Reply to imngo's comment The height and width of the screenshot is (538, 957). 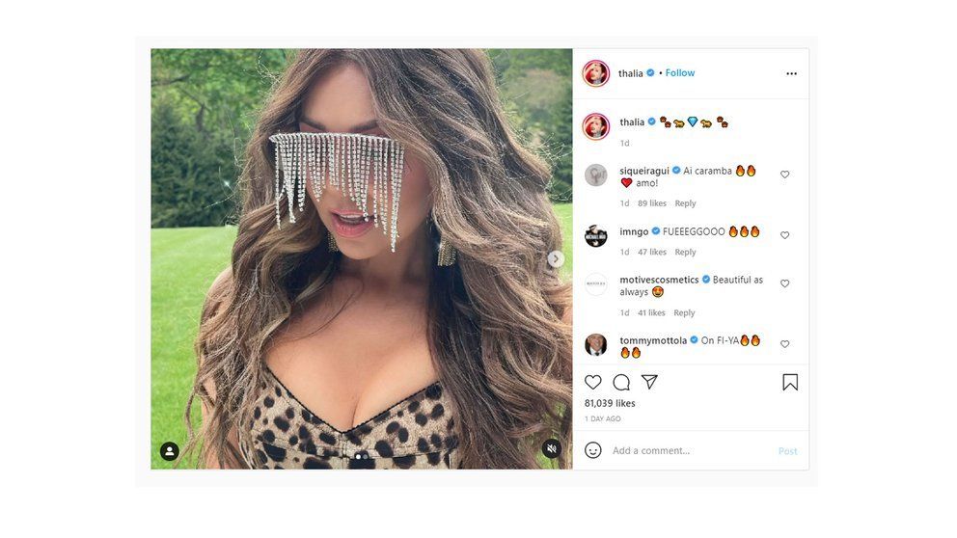tap(685, 252)
